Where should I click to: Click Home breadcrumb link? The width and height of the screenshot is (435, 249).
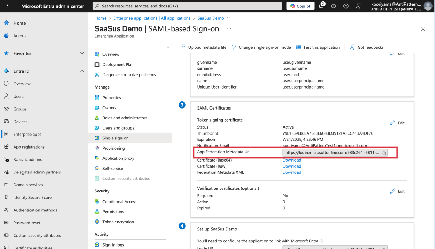click(100, 18)
